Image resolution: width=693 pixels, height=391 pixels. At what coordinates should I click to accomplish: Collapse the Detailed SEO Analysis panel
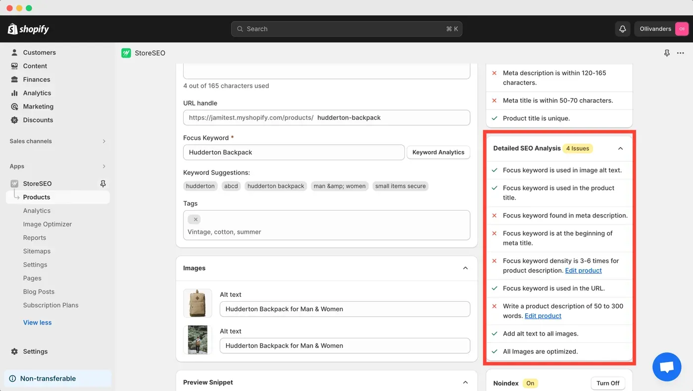click(620, 148)
